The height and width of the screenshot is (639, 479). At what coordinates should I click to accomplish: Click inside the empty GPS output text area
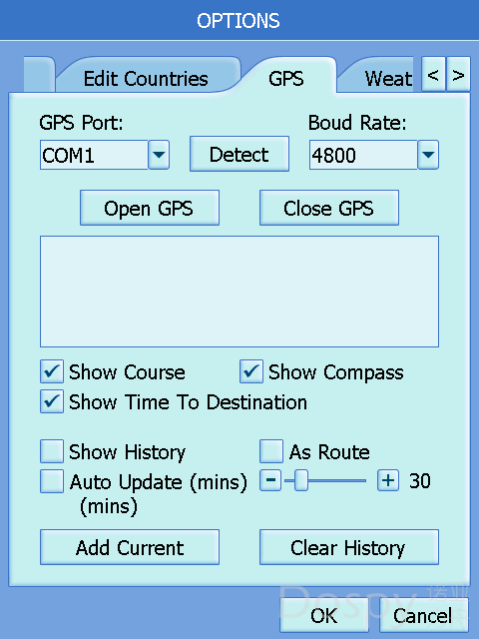point(239,292)
